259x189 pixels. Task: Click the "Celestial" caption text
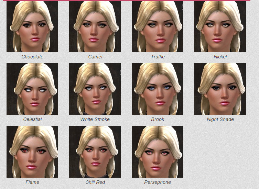(x=32, y=119)
